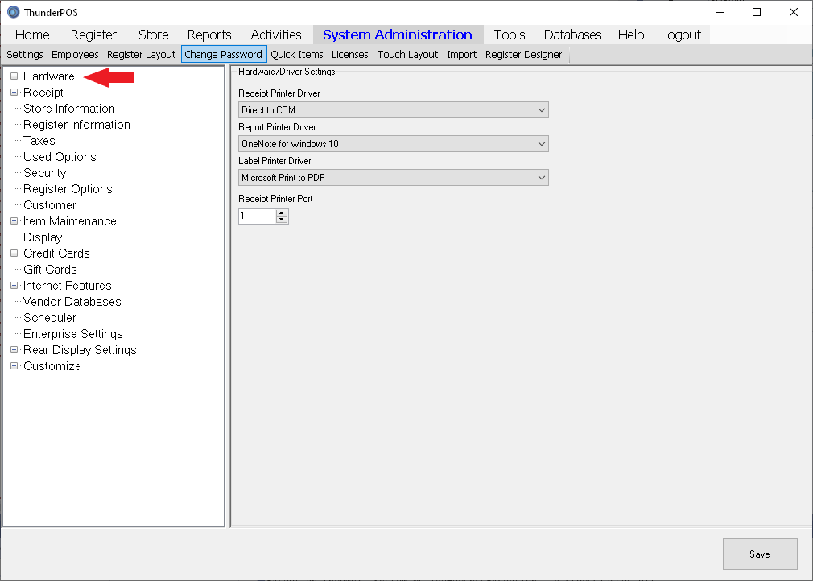813x581 pixels.
Task: Expand the Hardware tree node
Action: pos(14,76)
